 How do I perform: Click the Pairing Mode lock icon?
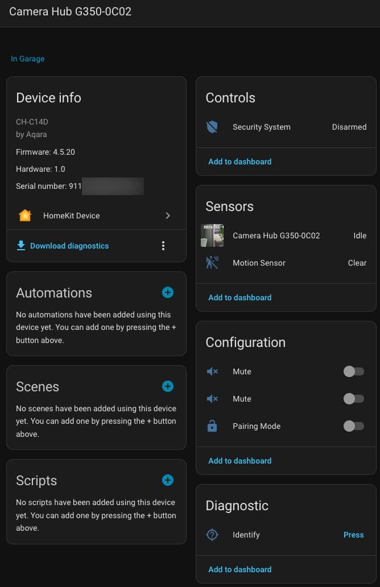point(212,426)
